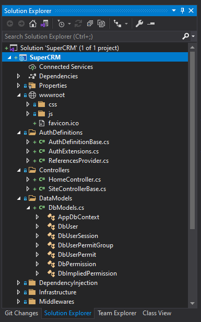This screenshot has width=201, height=322.
Task: Open the window position dropdown in title bar
Action: point(174,10)
